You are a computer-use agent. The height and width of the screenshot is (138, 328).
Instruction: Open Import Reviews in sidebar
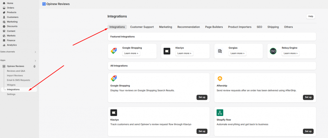coord(15,76)
